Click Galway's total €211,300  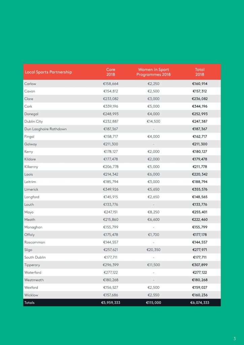pos(200,144)
